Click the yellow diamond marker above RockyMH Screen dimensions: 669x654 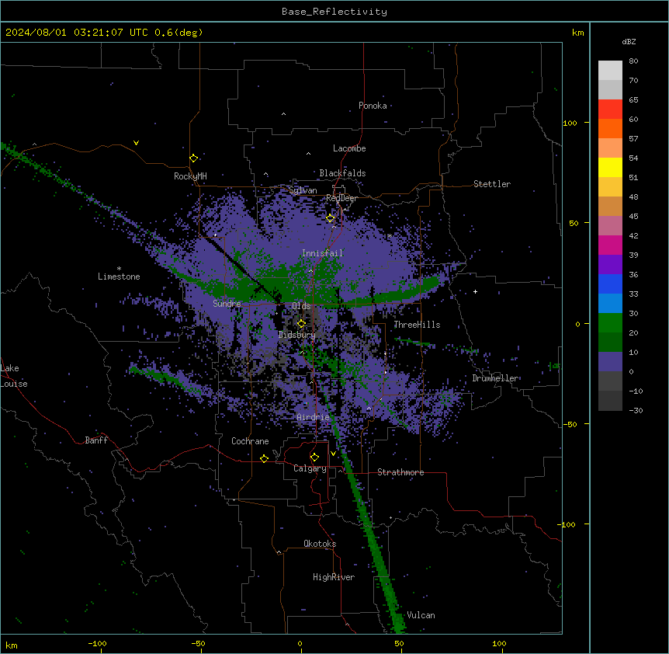pos(194,158)
